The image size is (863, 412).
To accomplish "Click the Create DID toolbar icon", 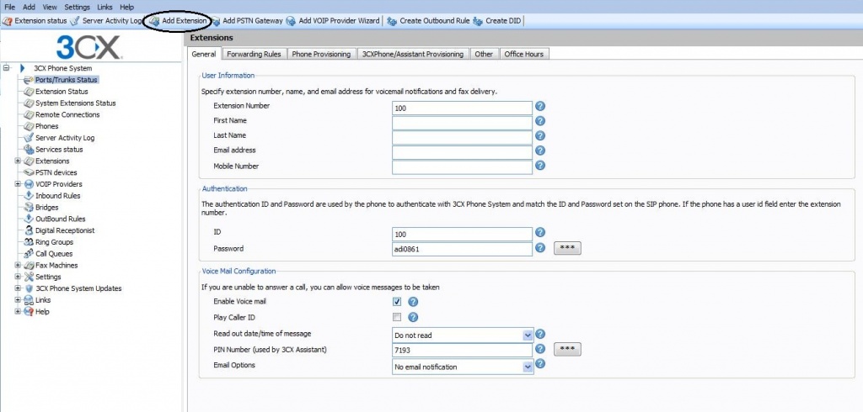I will (x=478, y=20).
